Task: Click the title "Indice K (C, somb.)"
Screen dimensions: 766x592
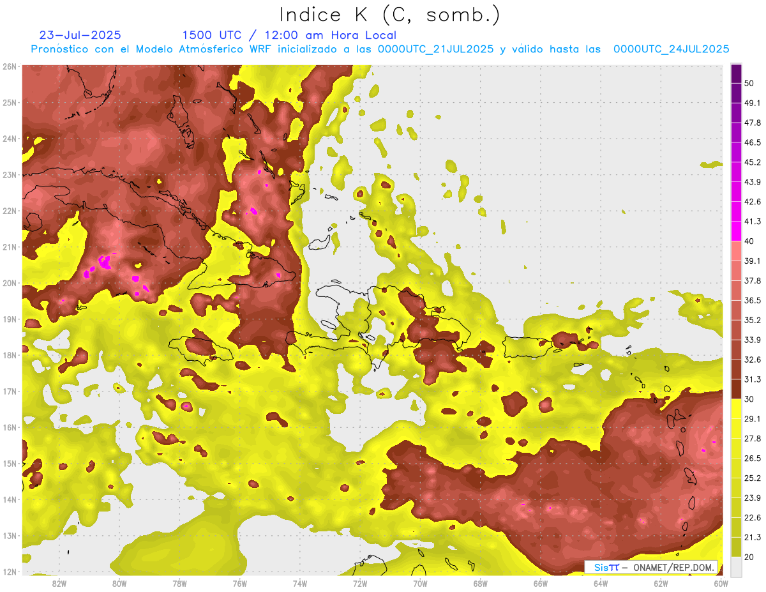Action: (x=389, y=15)
